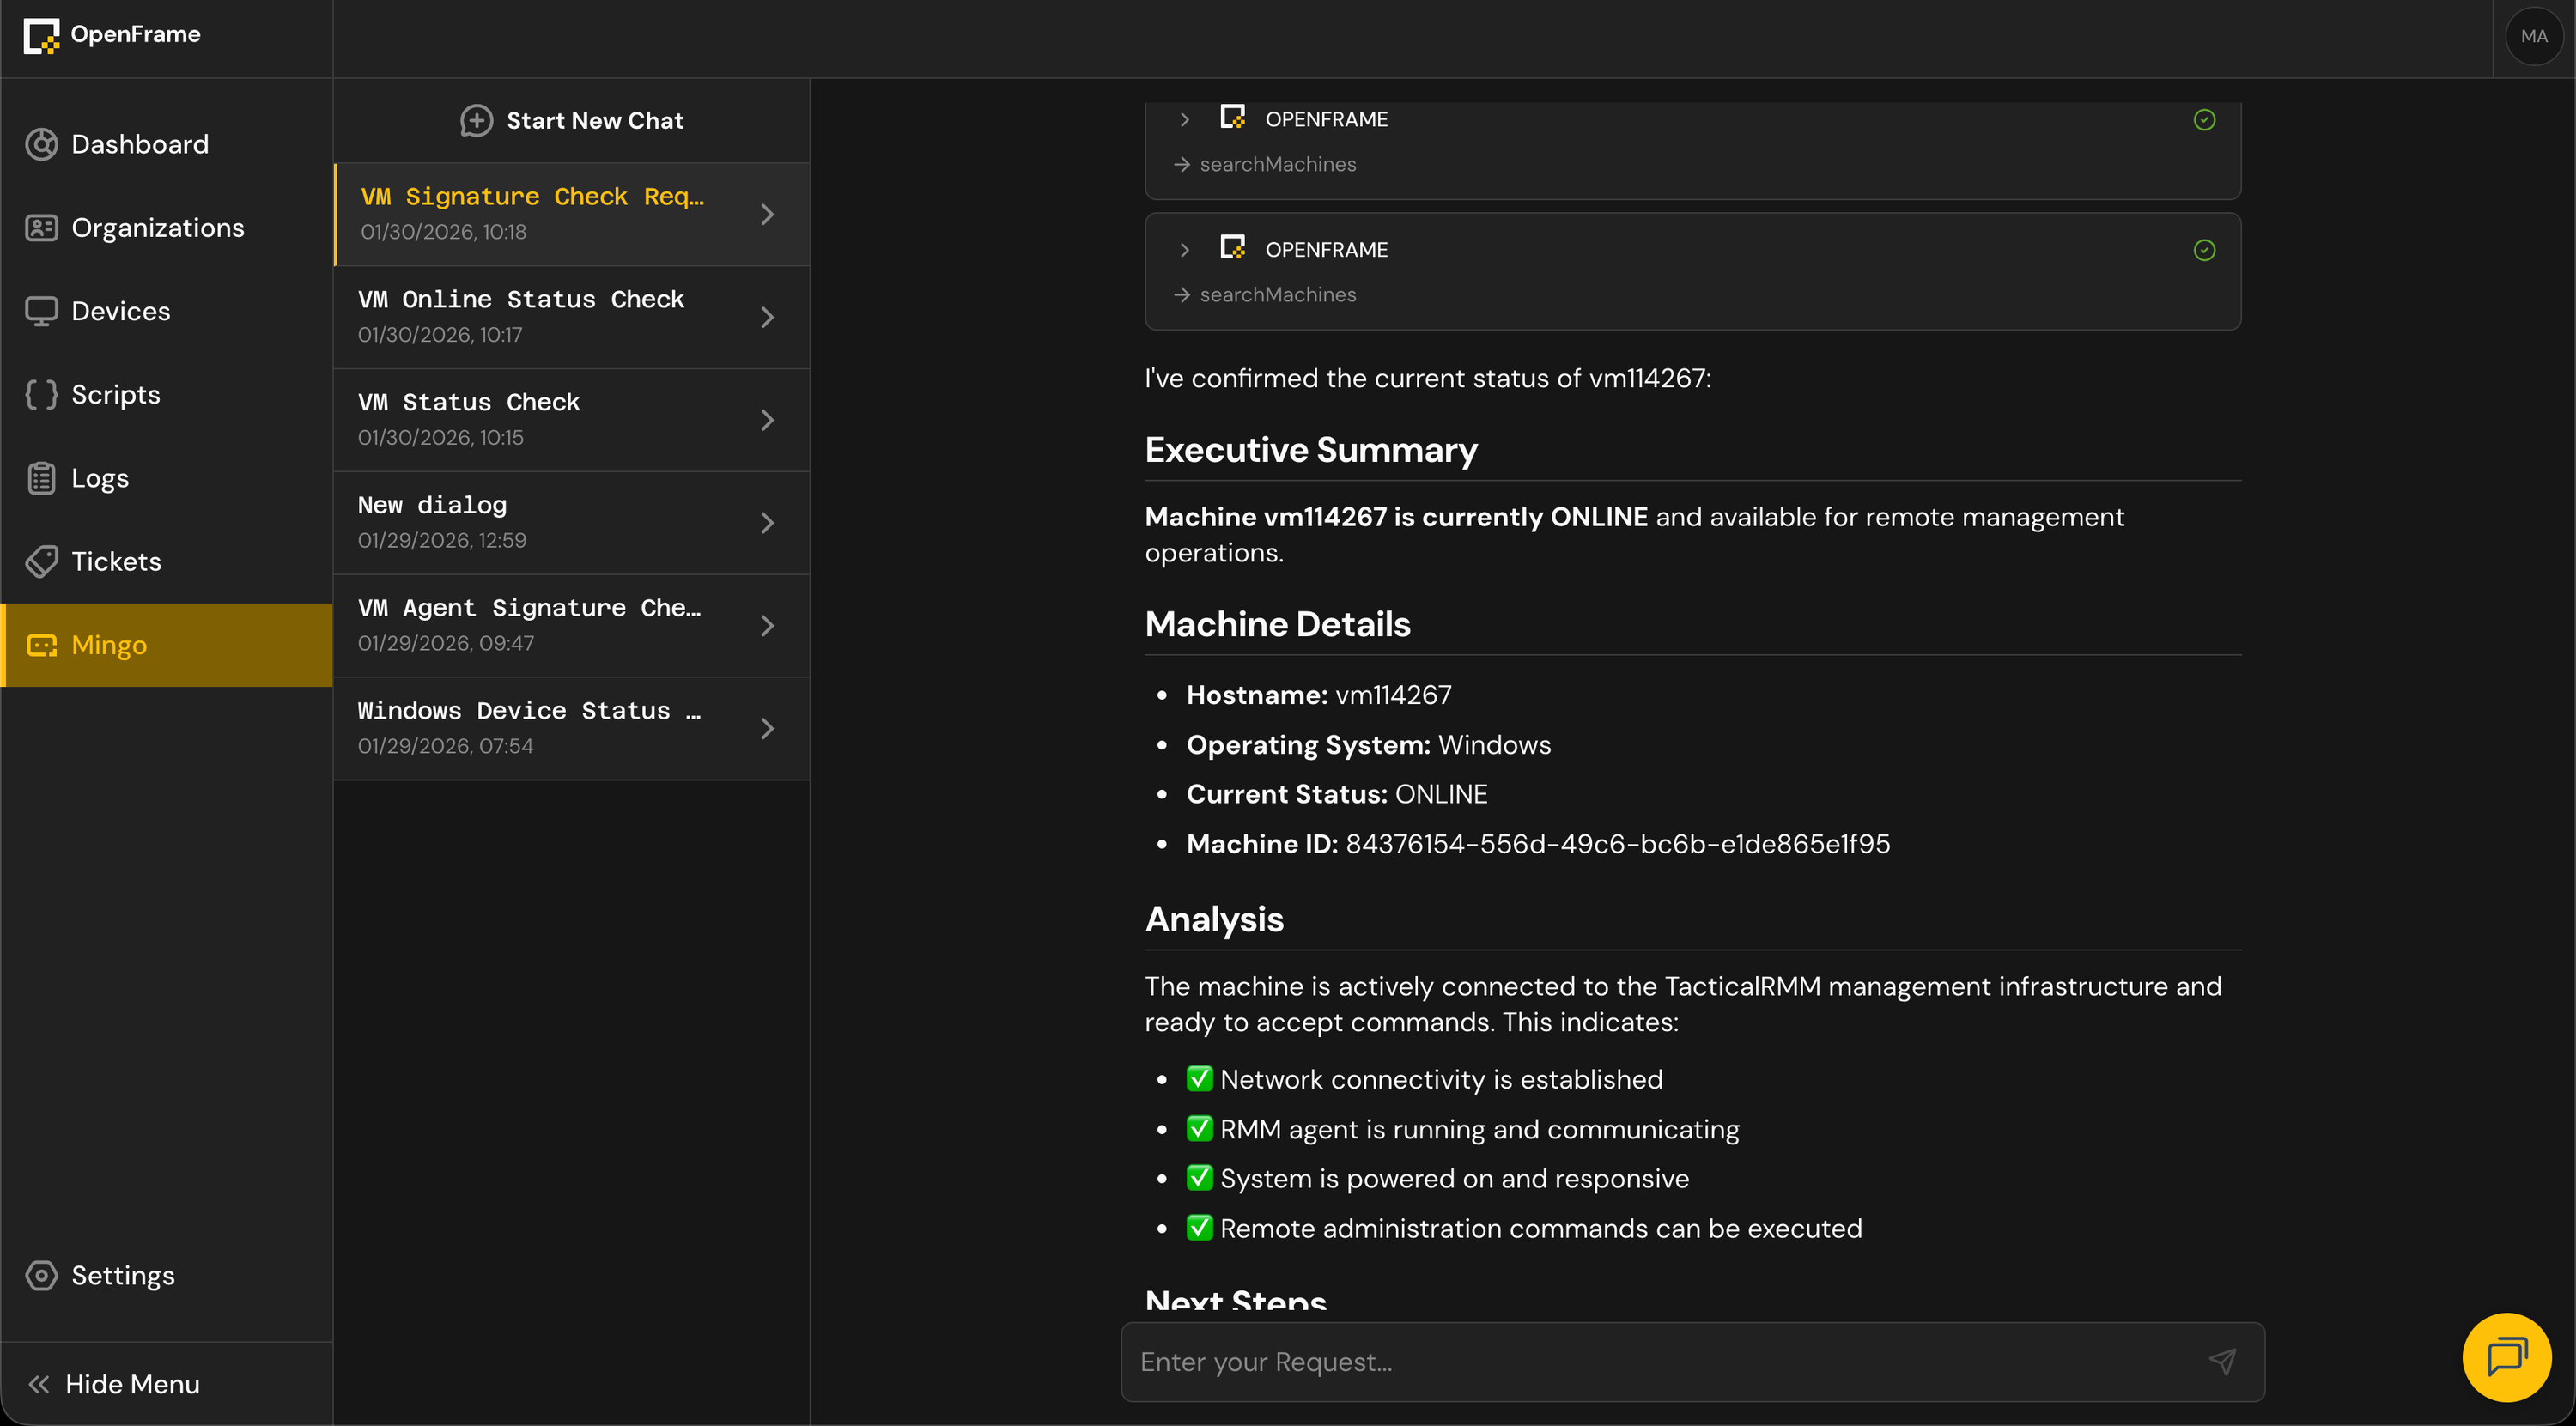Click the Logs clipboard icon
The width and height of the screenshot is (2576, 1426).
(x=41, y=478)
